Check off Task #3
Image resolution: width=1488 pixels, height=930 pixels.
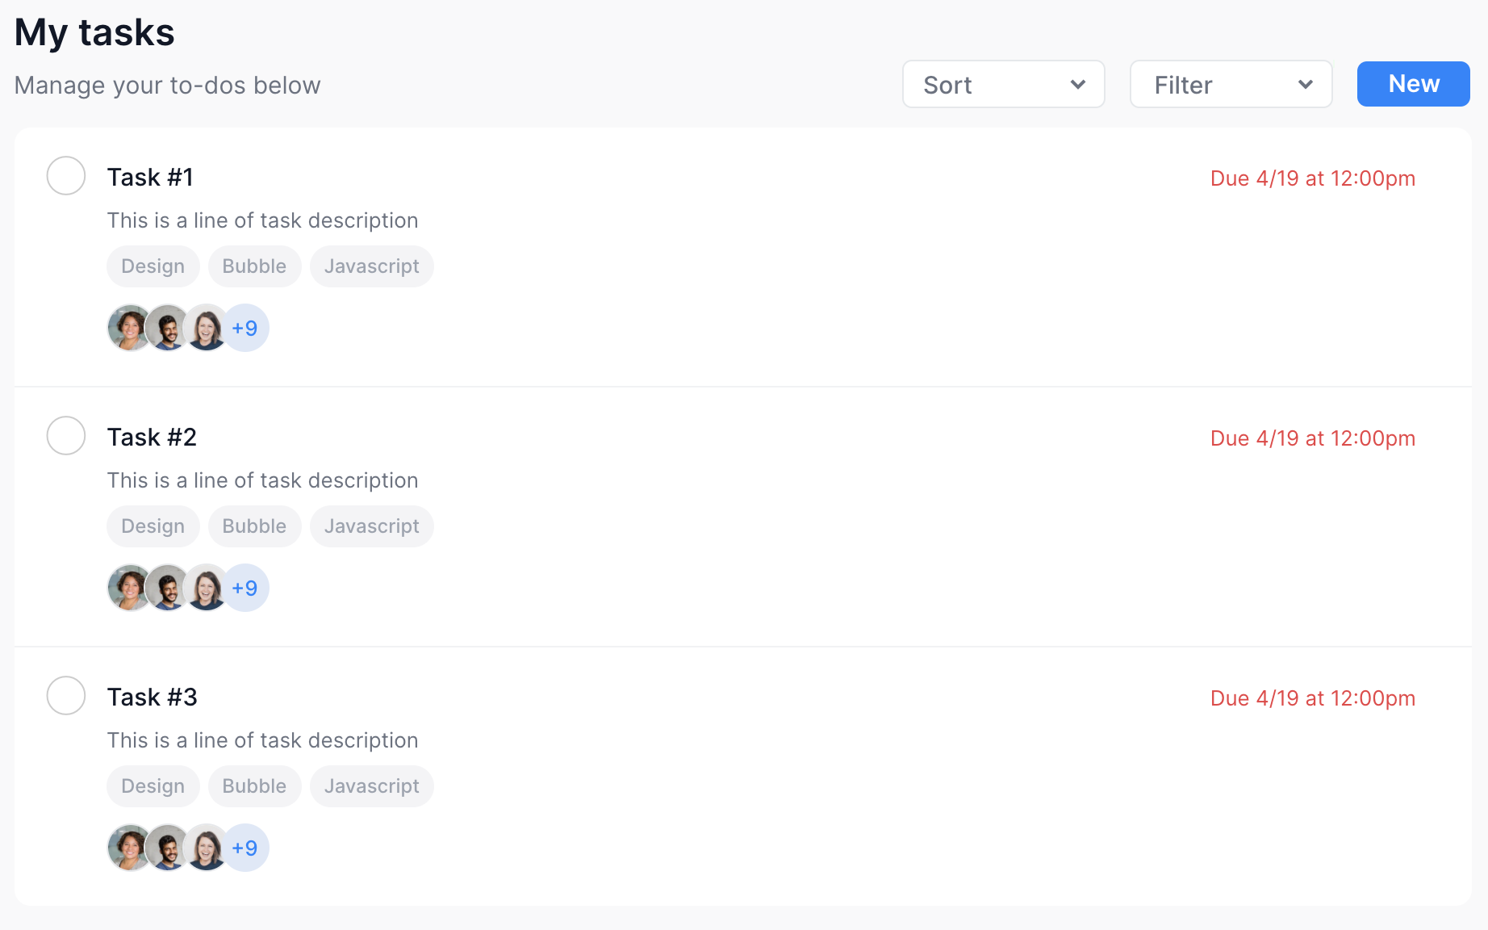pos(66,696)
